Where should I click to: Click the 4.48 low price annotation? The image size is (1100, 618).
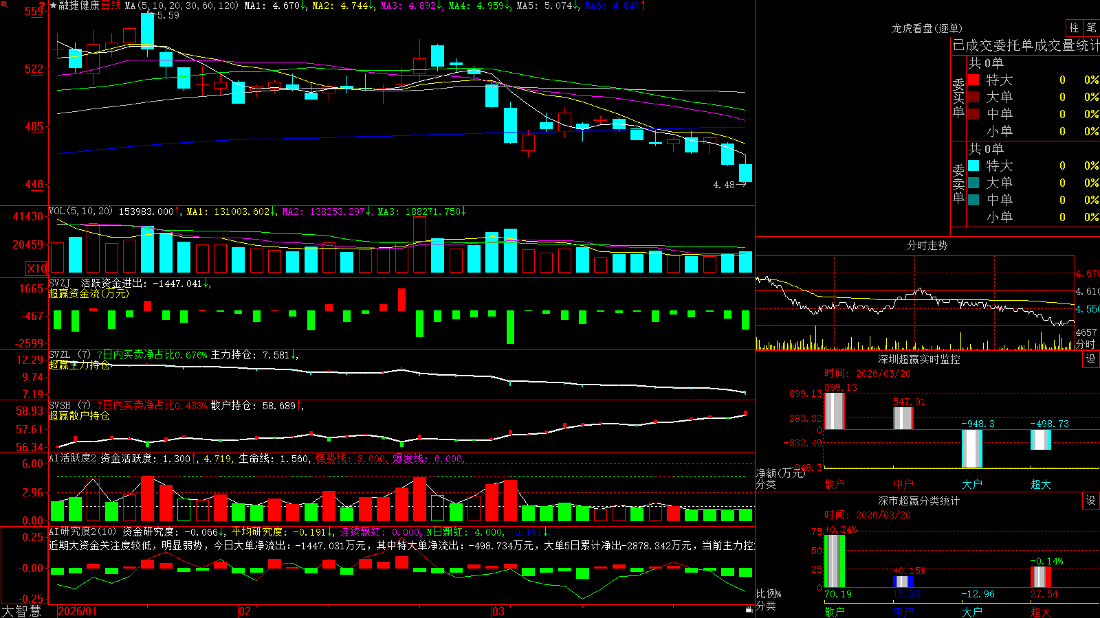click(724, 185)
